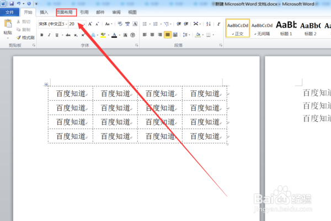The image size is (331, 221).
Task: Paste clipboard contents with 粘贴 icon
Action: pyautogui.click(x=8, y=24)
